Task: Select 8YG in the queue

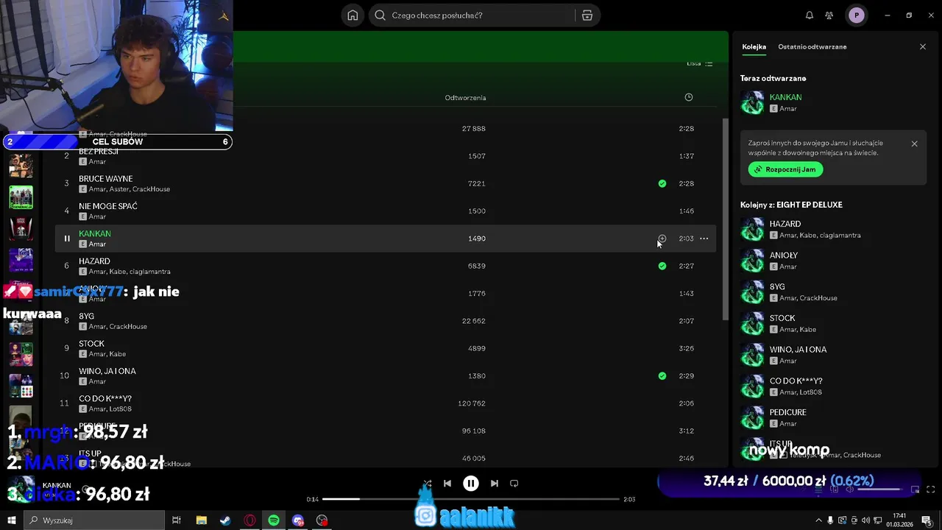Action: coord(833,292)
